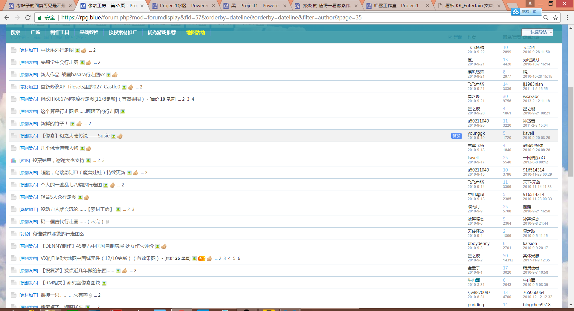Click the thread icon beside 中秋系列行走图
Viewport: 574px width, 311px height.
pyautogui.click(x=13, y=50)
